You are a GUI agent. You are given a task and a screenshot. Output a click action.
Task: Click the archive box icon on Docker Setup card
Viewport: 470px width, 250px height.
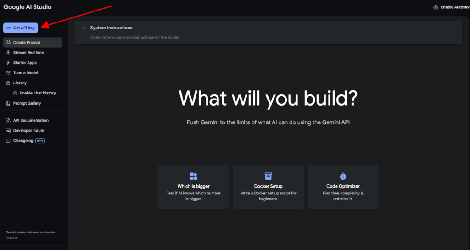[268, 176]
